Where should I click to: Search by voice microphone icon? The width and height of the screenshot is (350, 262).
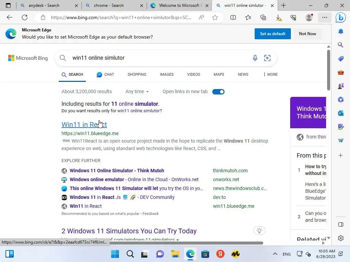255,58
